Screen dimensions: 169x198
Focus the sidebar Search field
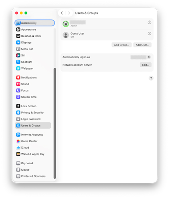[35, 23]
